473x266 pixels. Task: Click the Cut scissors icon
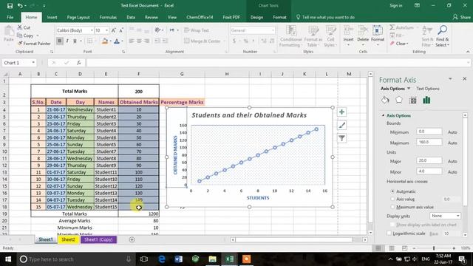point(20,27)
